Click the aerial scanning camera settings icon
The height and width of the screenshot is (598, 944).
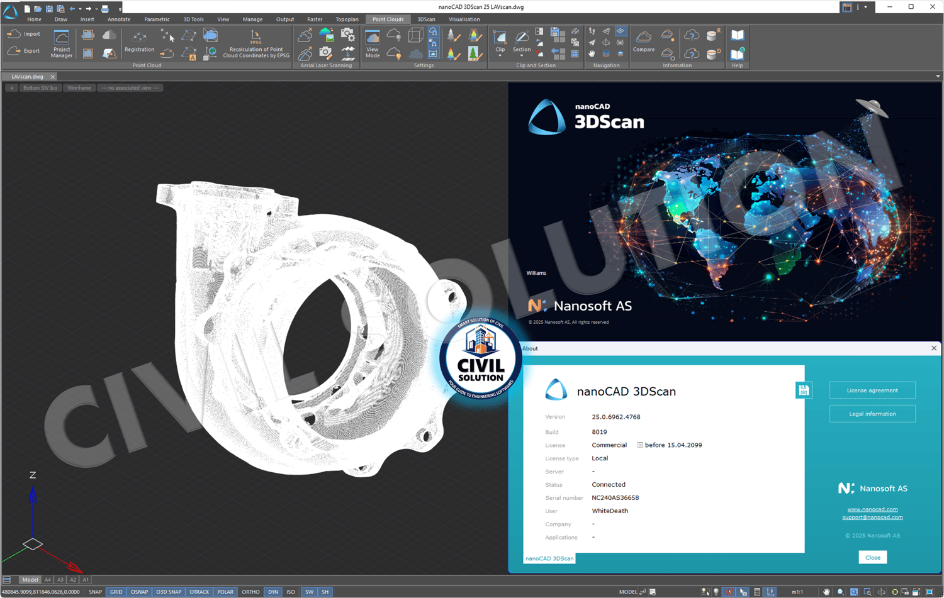point(347,35)
